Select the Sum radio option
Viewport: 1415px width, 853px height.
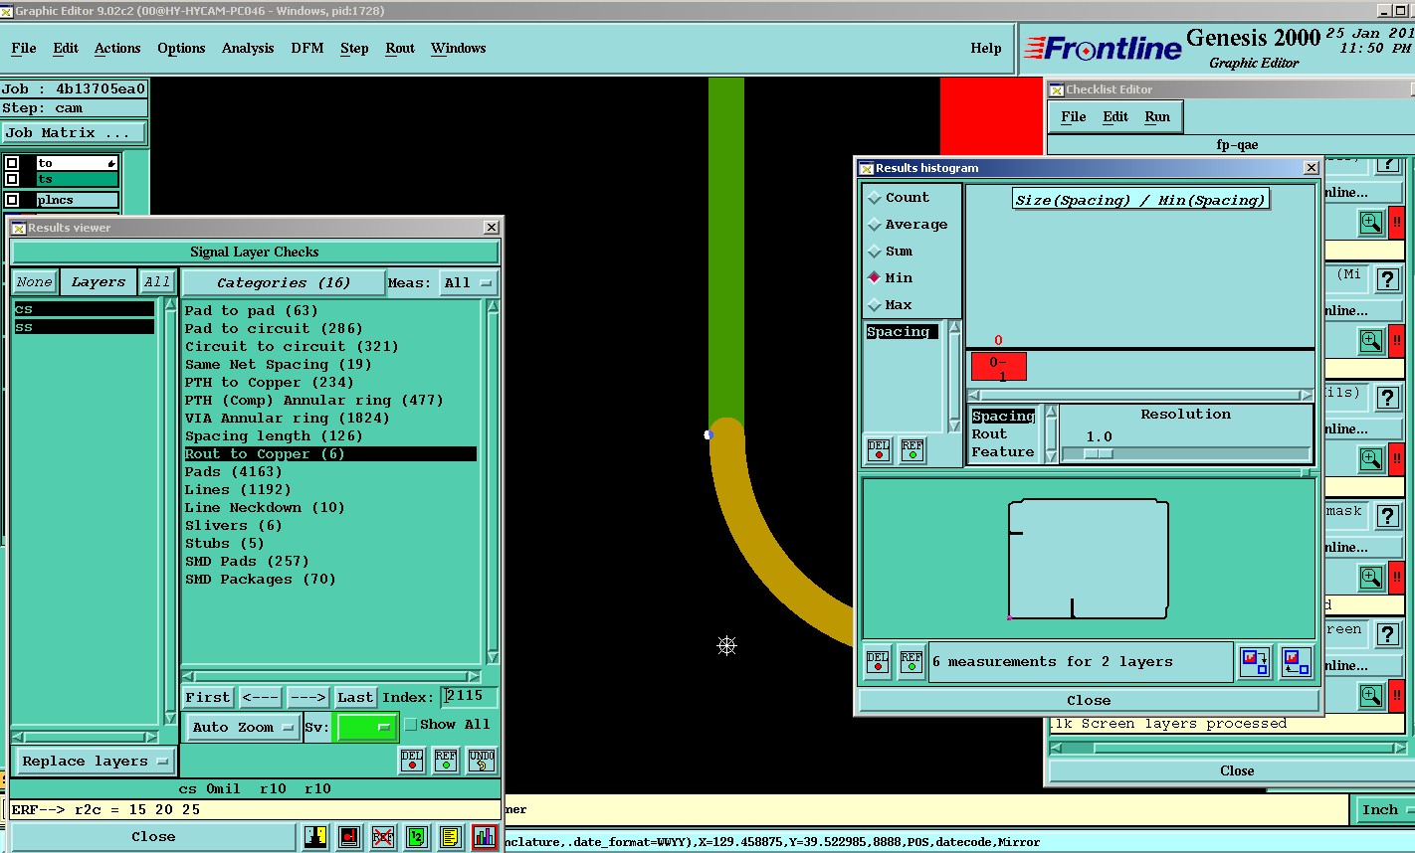point(890,252)
